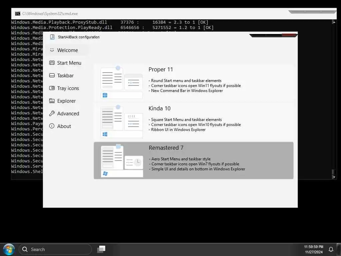Viewport: 341px width, 256px height.
Task: Click 'Ribbon UI in Windows Explorer' text
Action: (x=178, y=130)
